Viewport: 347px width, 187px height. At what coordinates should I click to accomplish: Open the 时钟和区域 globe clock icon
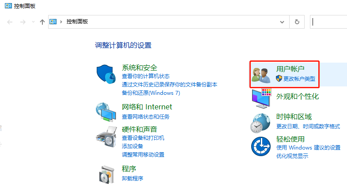(x=260, y=123)
